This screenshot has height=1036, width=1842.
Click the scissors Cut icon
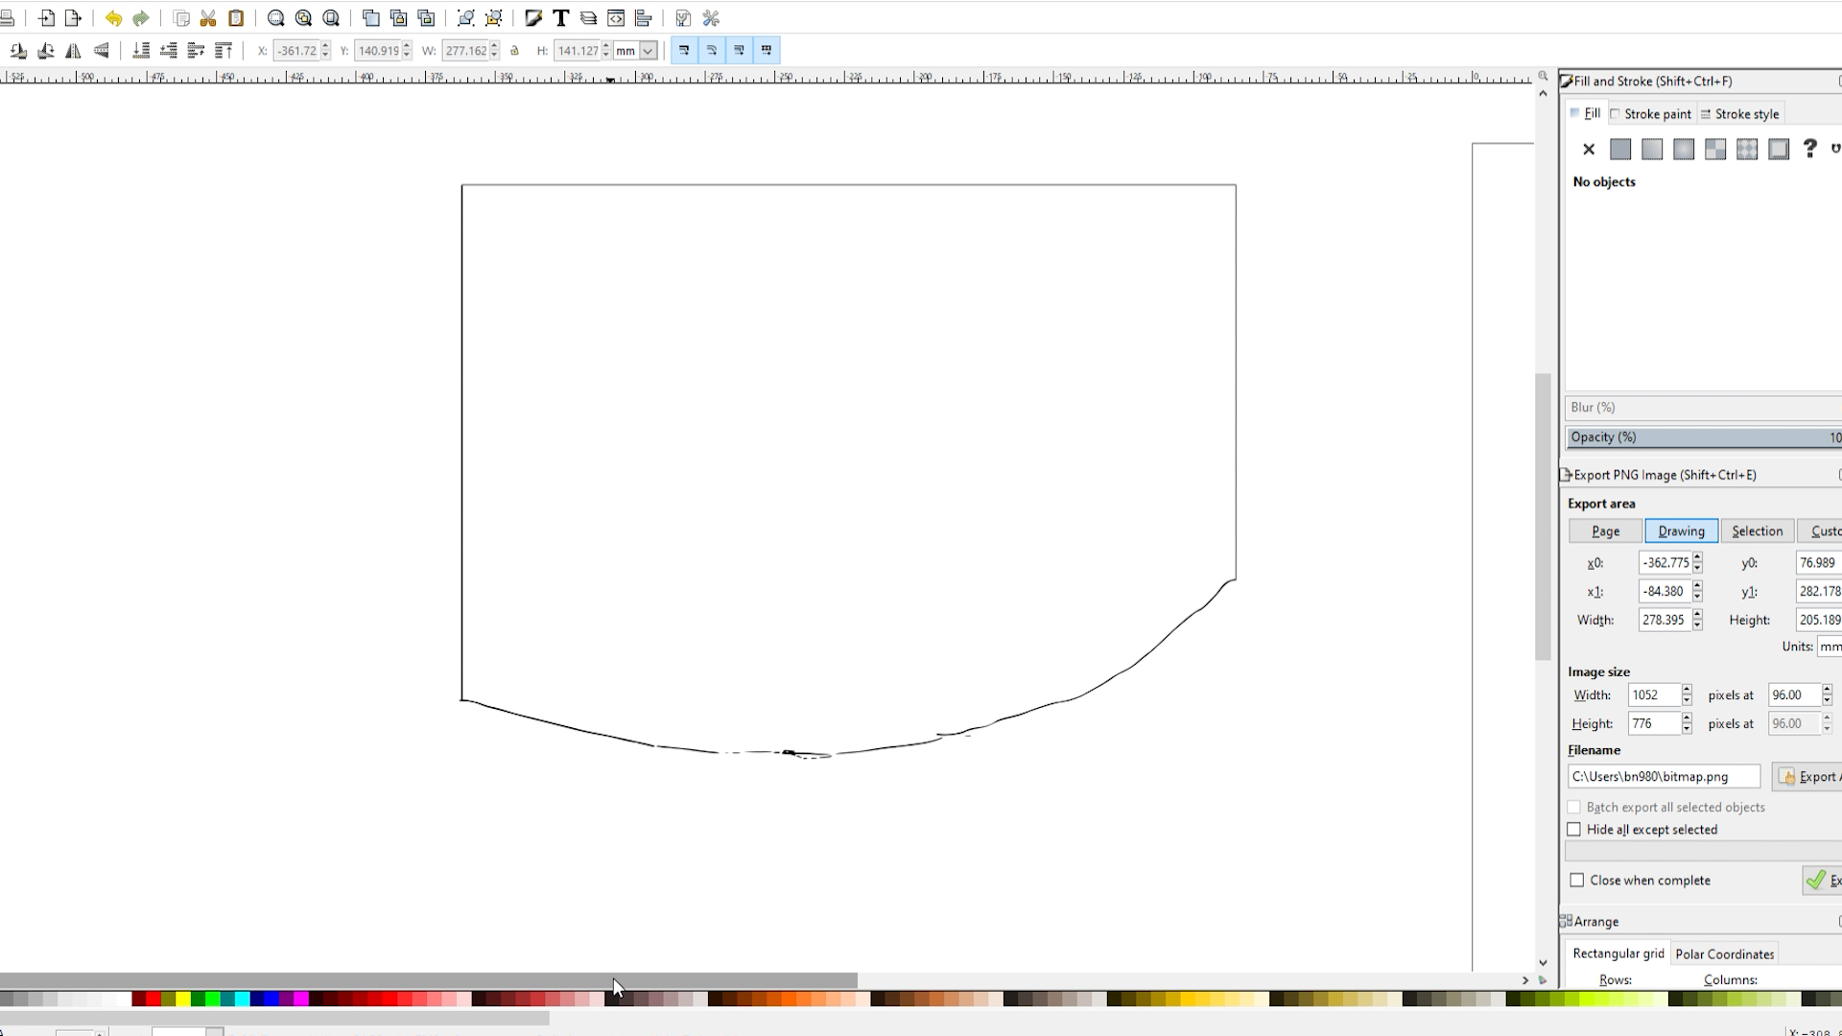click(208, 18)
